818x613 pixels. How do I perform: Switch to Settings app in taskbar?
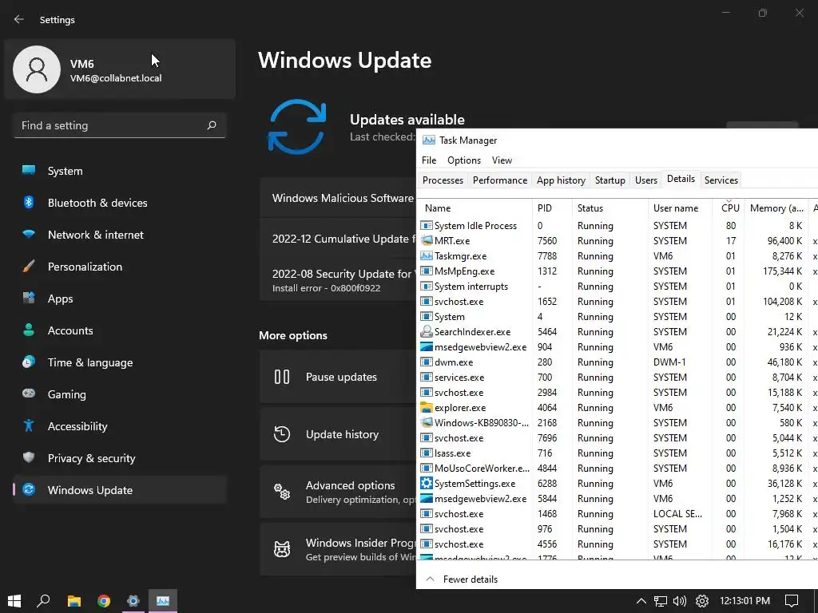coord(133,601)
